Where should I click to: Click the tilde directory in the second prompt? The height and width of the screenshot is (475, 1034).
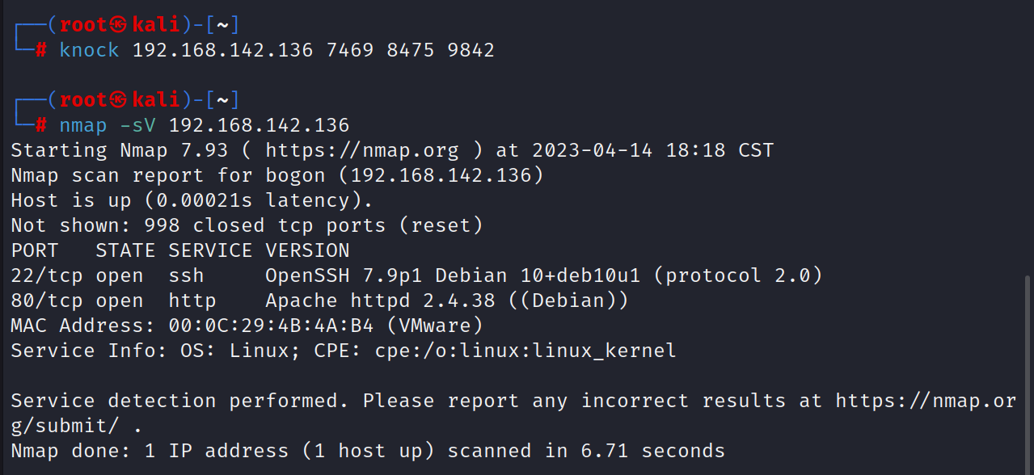[222, 100]
